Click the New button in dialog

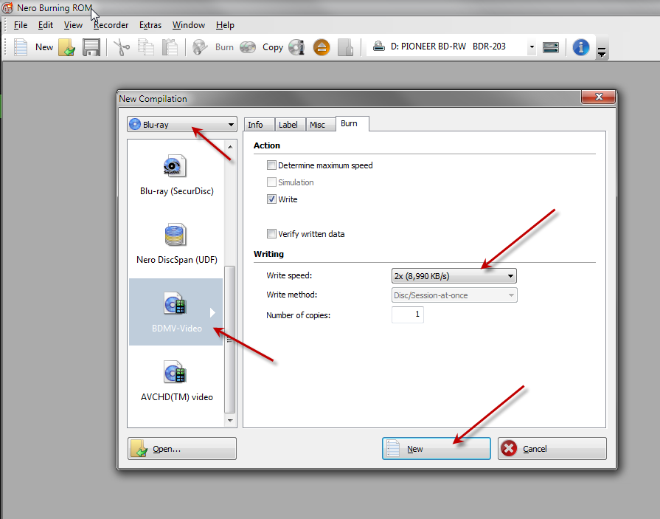(436, 448)
